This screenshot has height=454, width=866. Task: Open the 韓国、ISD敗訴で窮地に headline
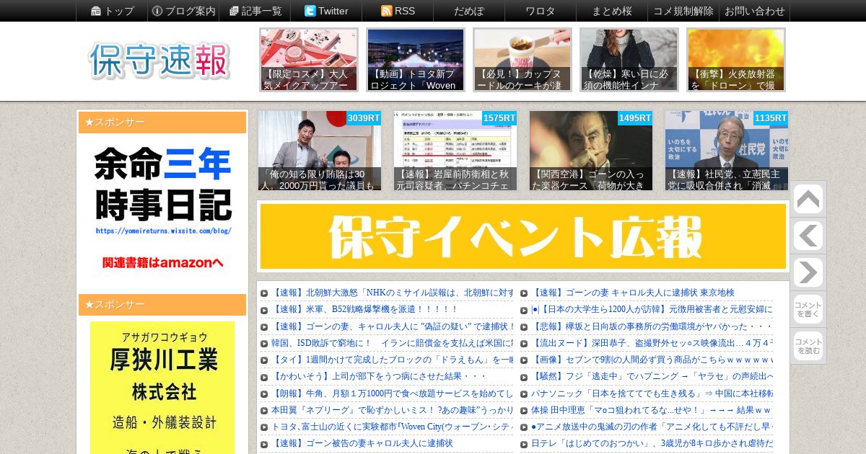[392, 342]
